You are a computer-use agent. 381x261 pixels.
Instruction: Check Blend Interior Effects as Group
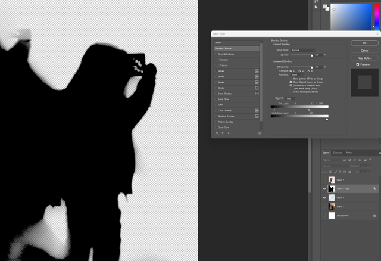(x=291, y=79)
